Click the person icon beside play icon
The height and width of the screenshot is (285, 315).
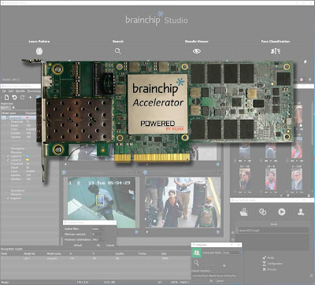coord(301,212)
